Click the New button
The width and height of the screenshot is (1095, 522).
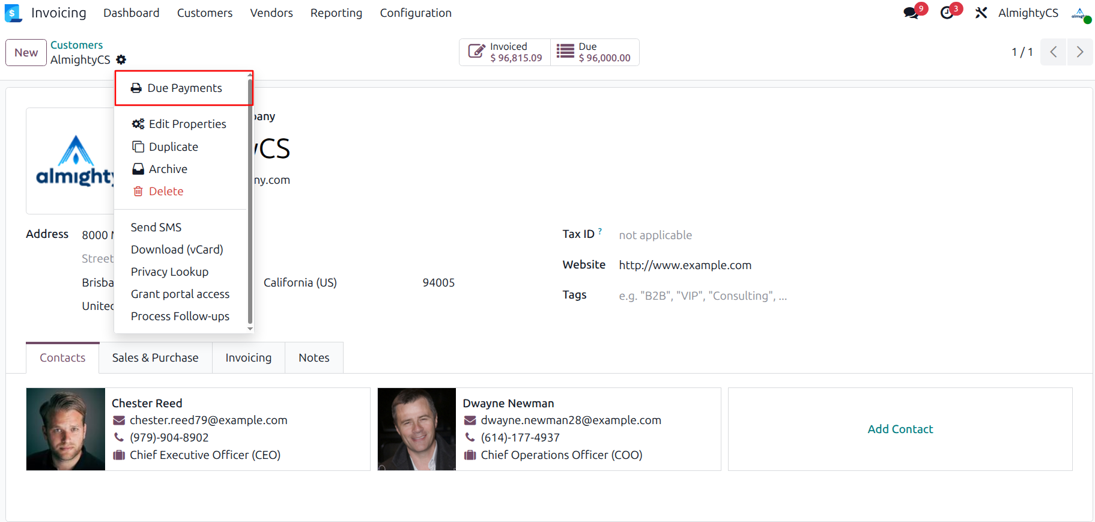(x=26, y=52)
